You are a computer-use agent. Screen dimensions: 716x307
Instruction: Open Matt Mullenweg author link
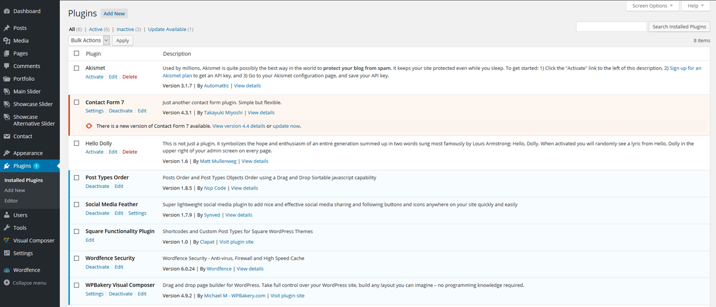pyautogui.click(x=218, y=161)
